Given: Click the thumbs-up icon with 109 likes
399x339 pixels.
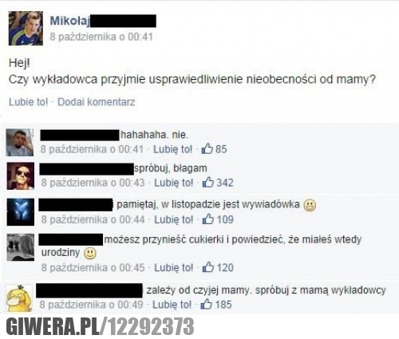Looking at the screenshot, I should click(x=208, y=219).
